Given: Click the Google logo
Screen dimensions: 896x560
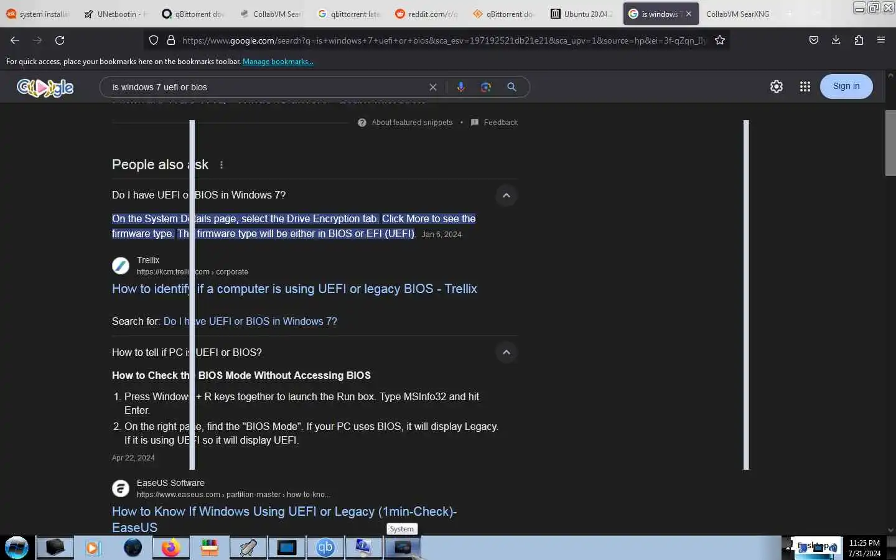Looking at the screenshot, I should coord(45,87).
